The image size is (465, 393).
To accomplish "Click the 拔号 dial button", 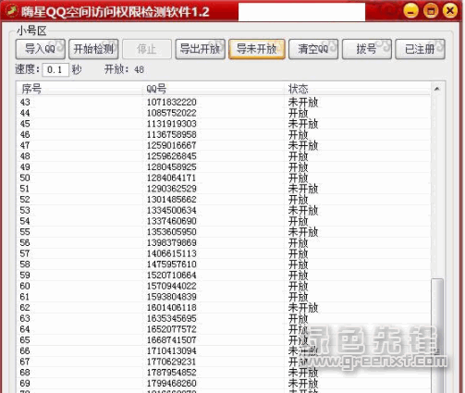I will (367, 49).
